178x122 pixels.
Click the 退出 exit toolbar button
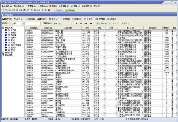[112, 19]
